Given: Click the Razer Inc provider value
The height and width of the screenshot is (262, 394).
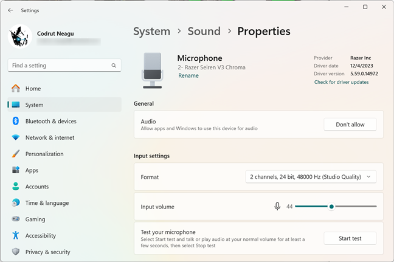Looking at the screenshot, I should point(361,58).
